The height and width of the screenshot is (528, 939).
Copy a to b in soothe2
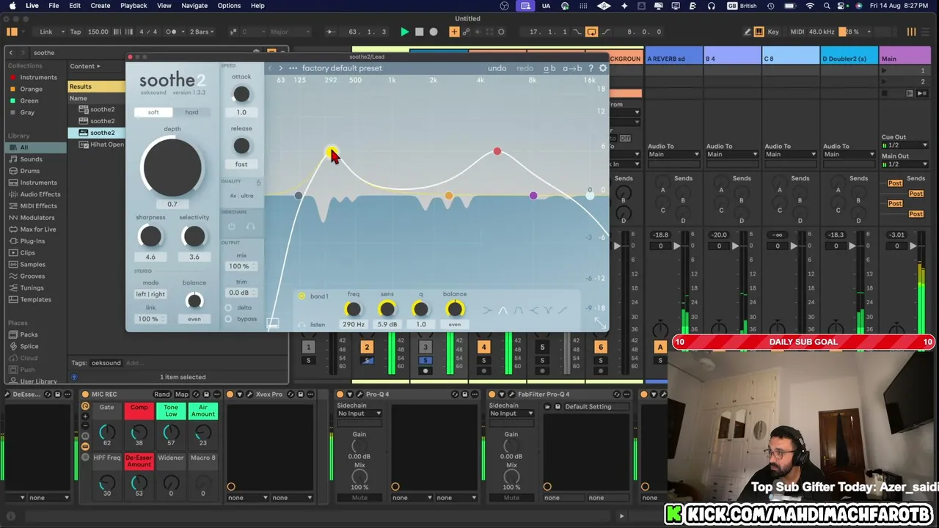572,68
